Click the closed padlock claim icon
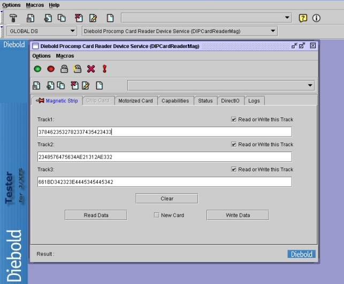Image resolution: width=344 pixels, height=284 pixels. (64, 69)
